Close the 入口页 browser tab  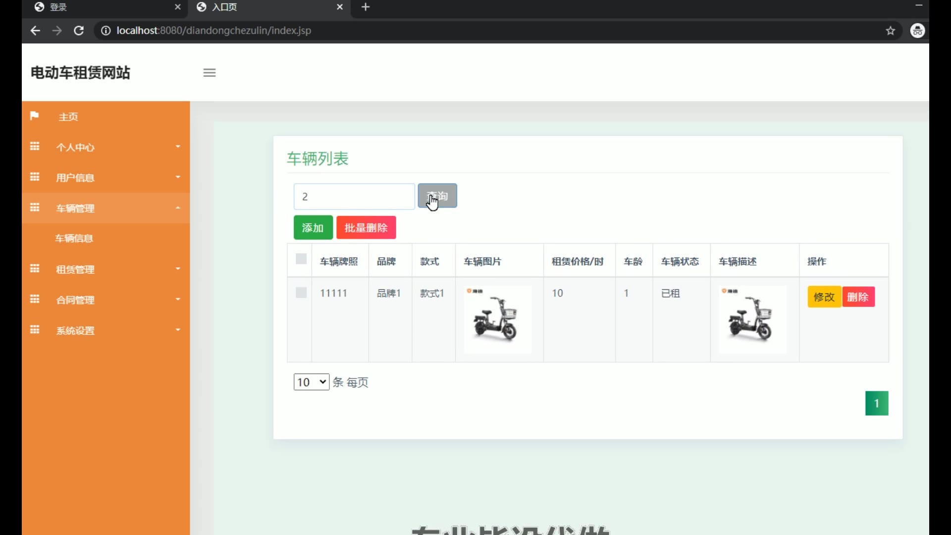pos(340,7)
